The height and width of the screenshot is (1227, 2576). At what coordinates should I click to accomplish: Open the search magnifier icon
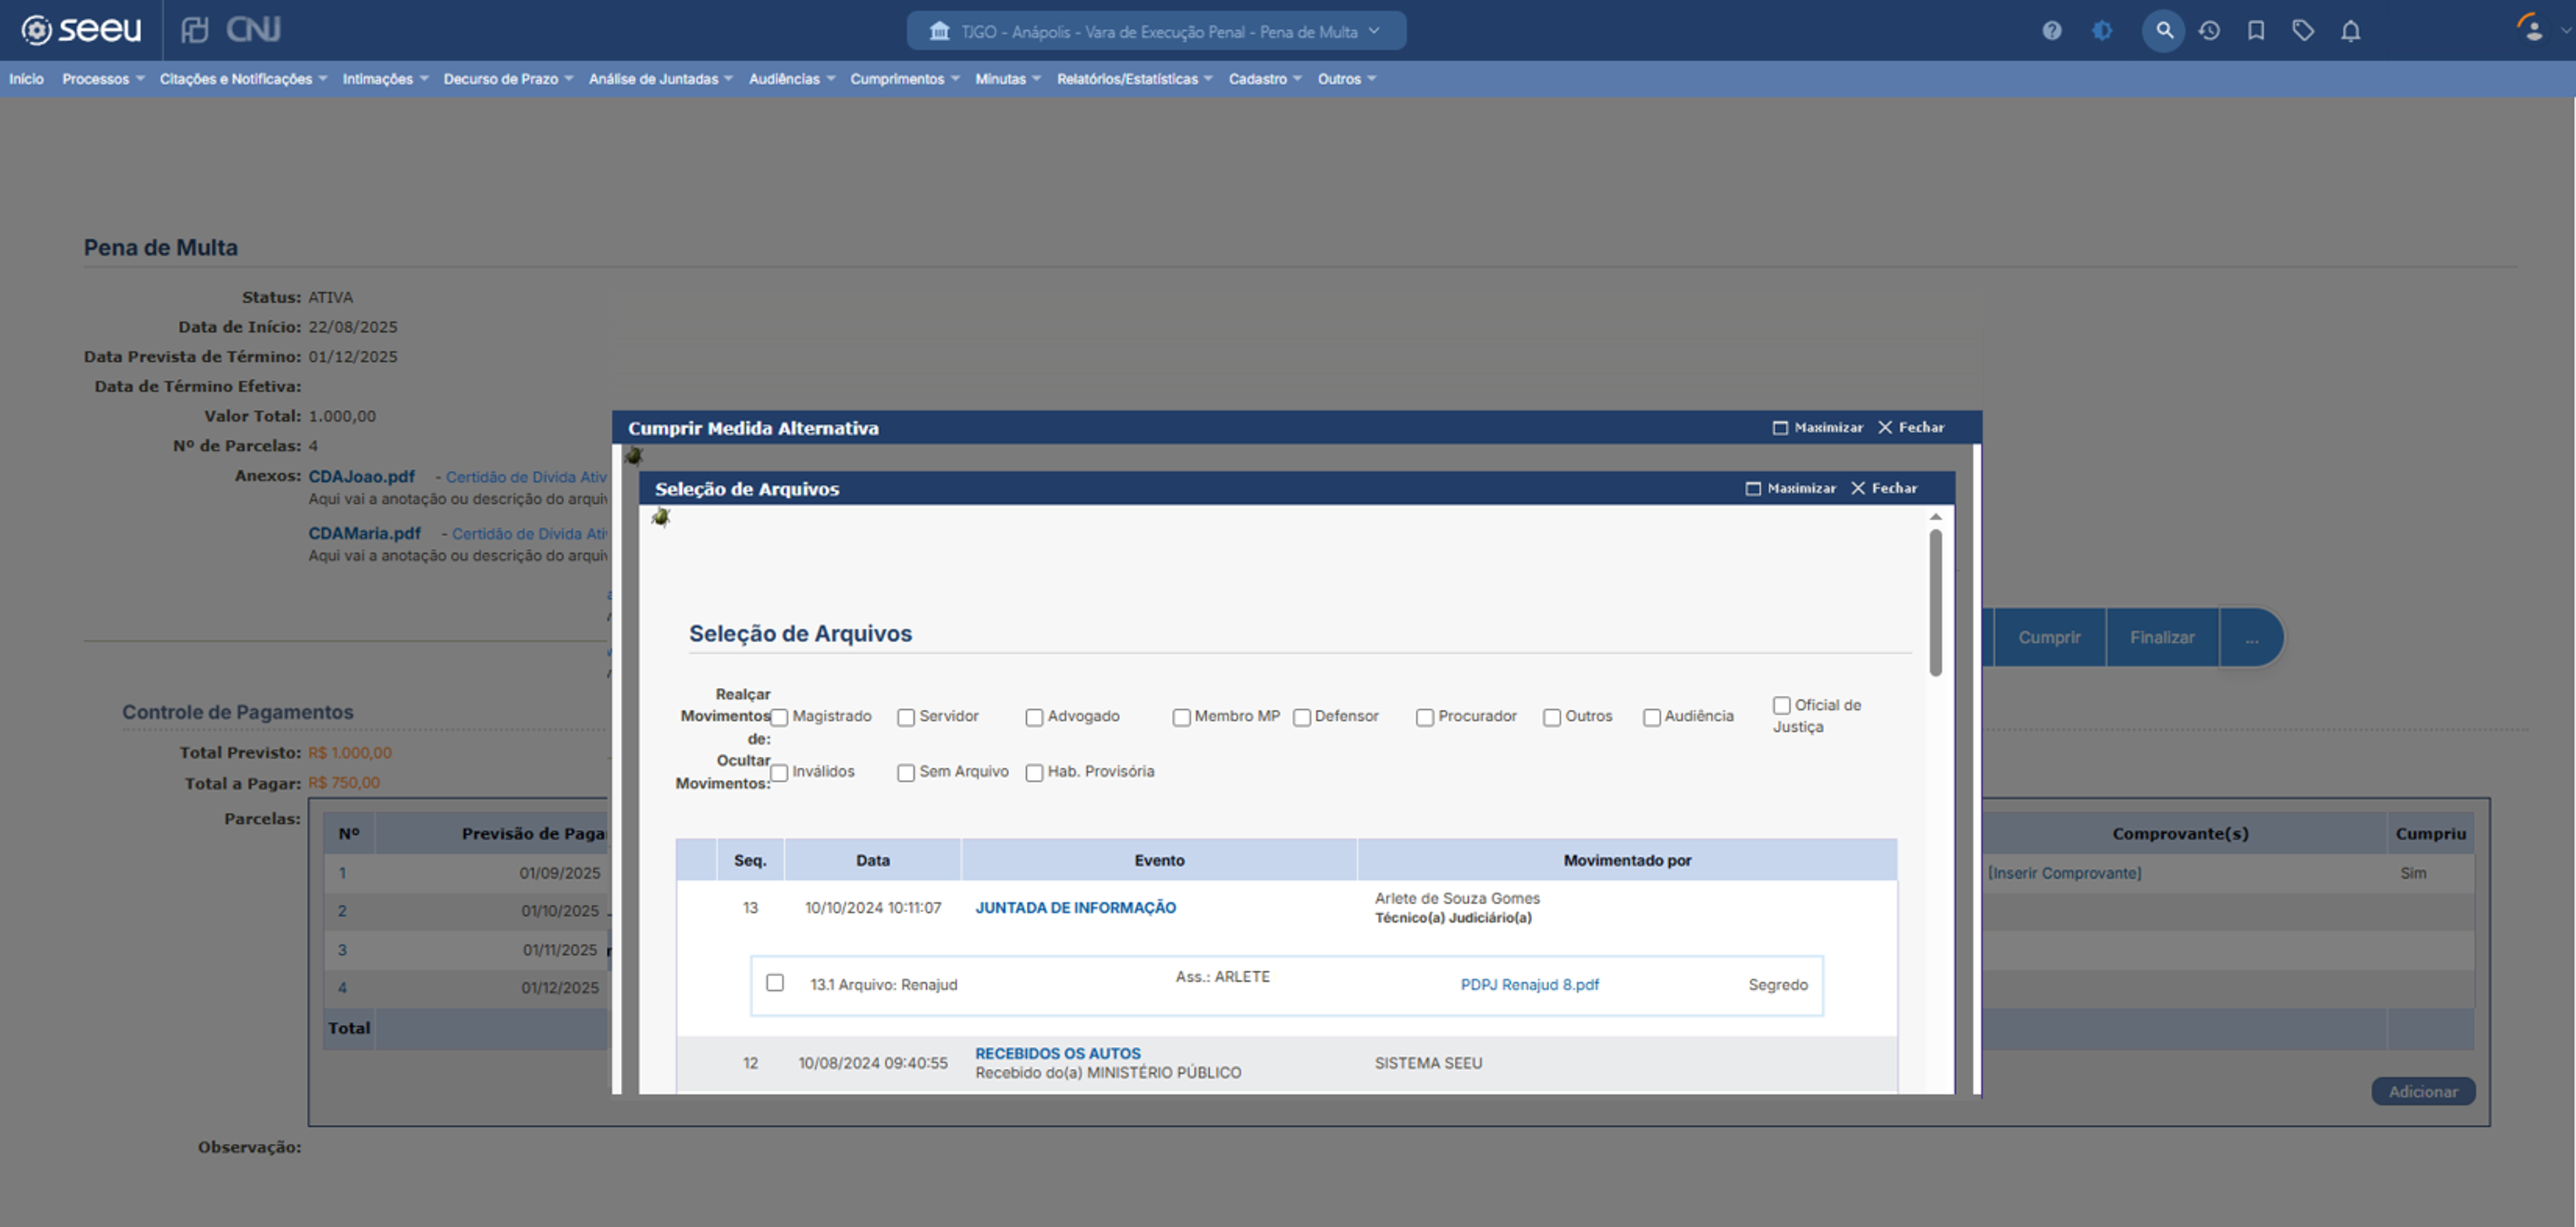pyautogui.click(x=2163, y=31)
